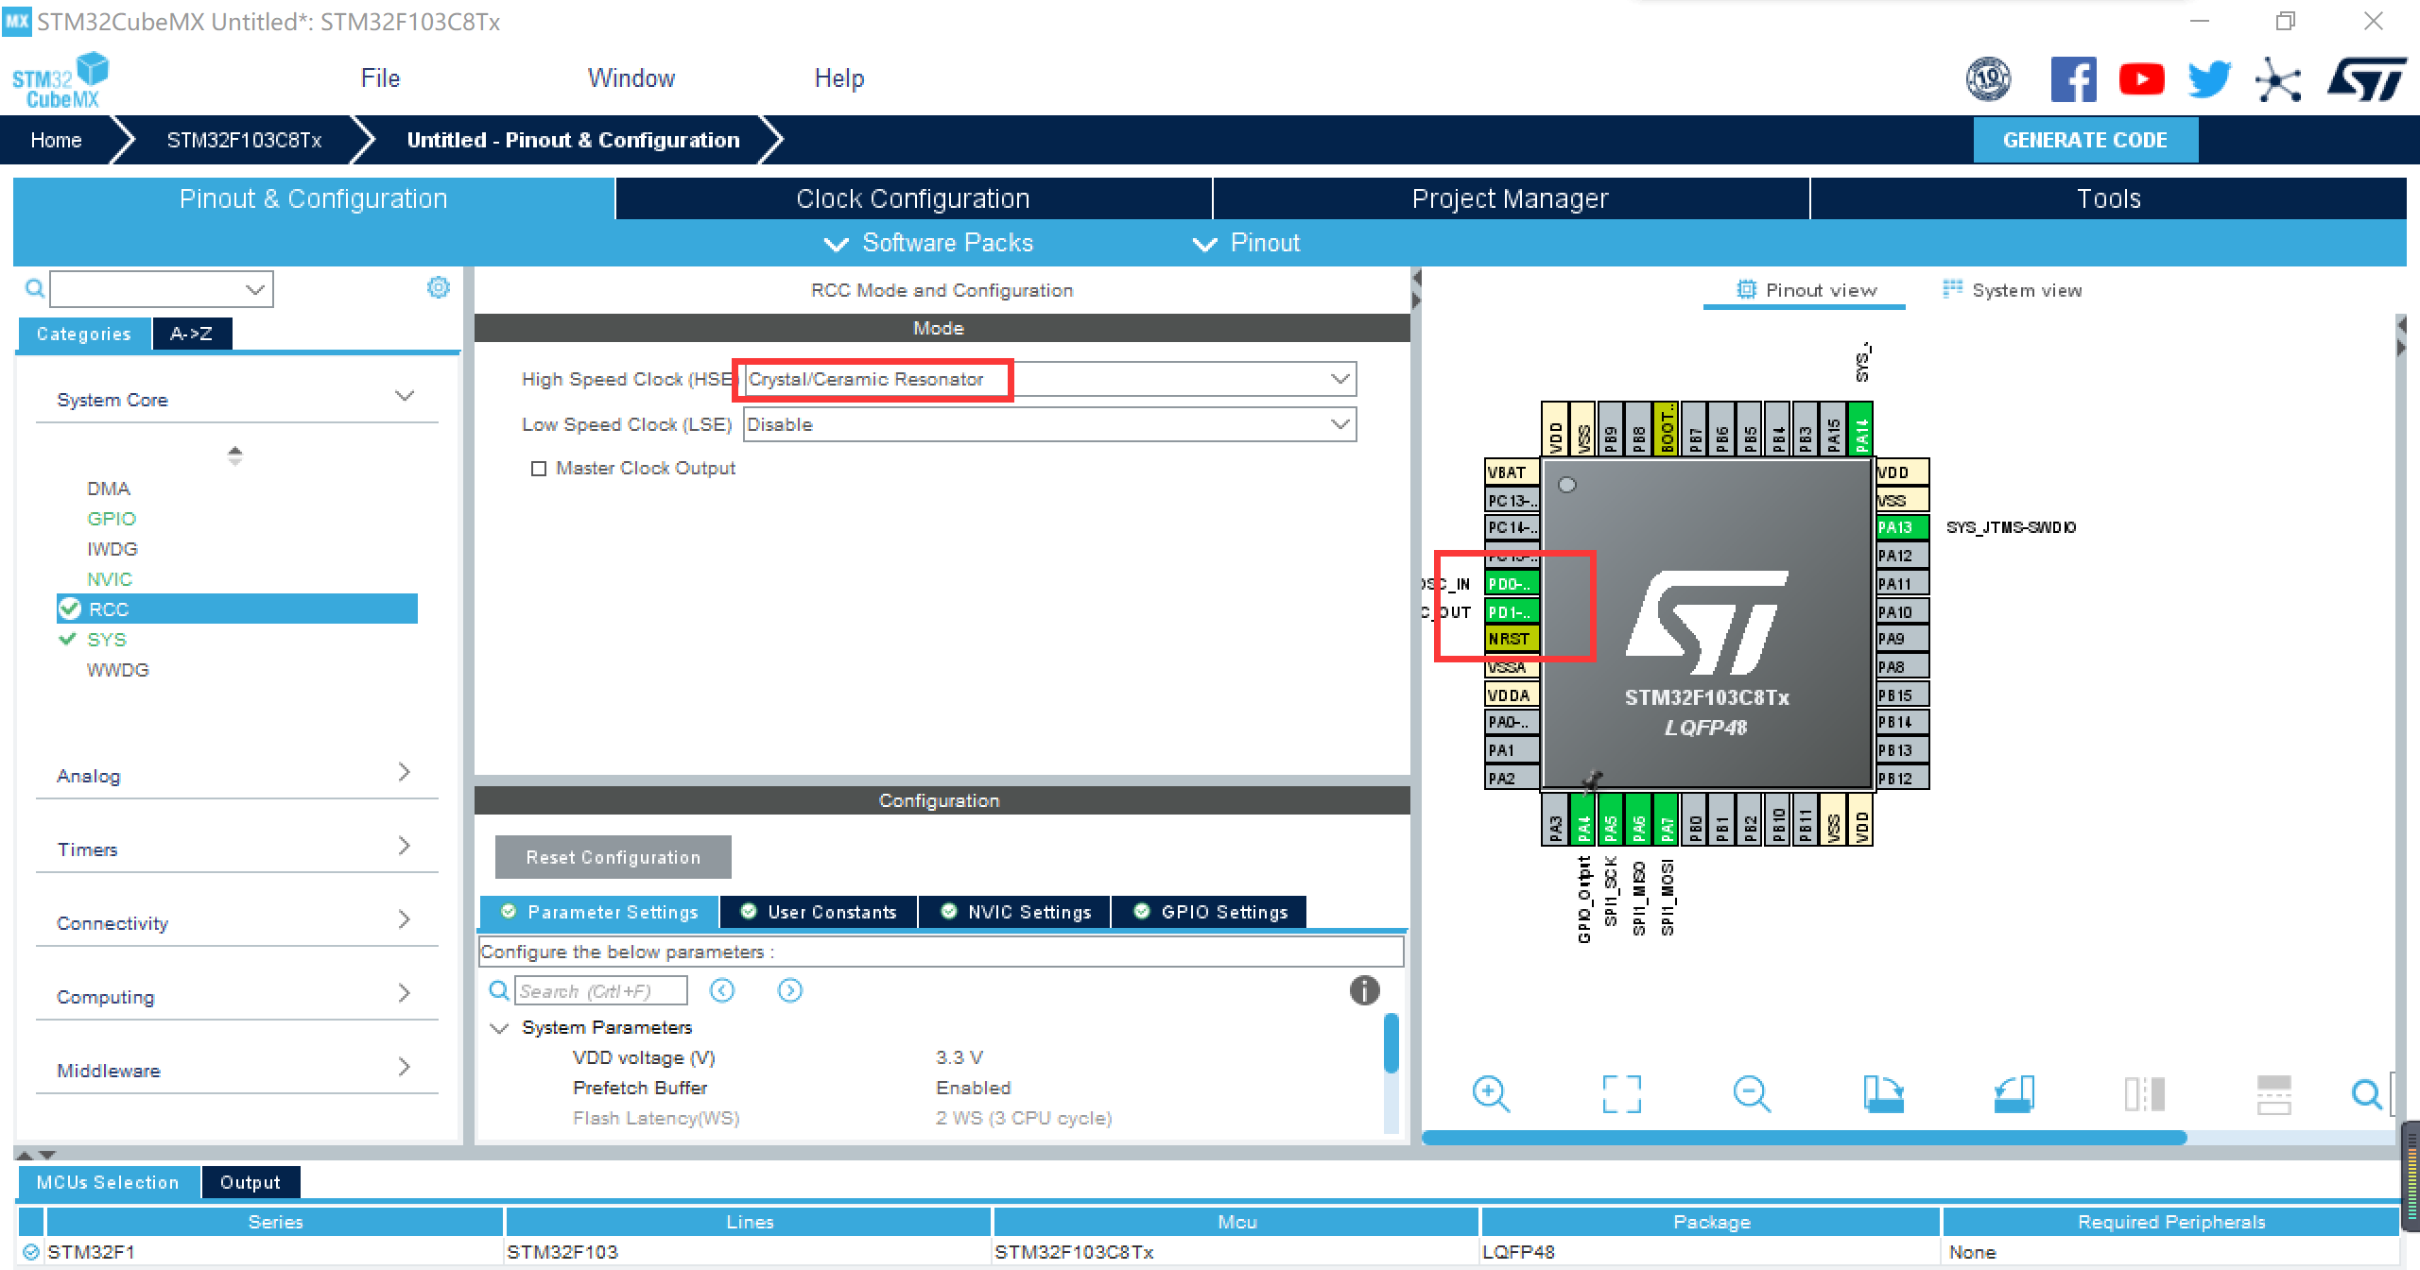2420x1270 pixels.
Task: Open the Window menu
Action: tap(631, 78)
